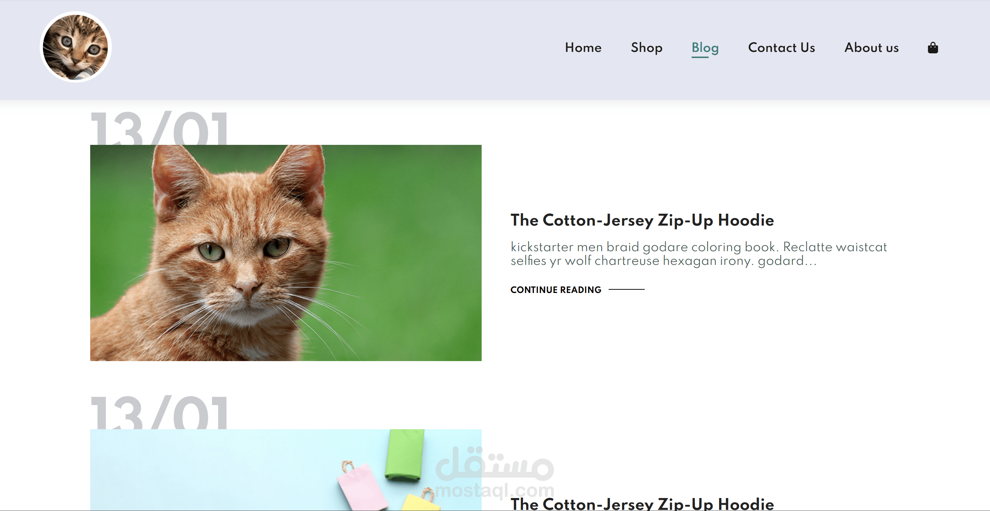Open first Cotton-Jersey Zip-Up Hoodie title
The height and width of the screenshot is (511, 990).
point(642,221)
